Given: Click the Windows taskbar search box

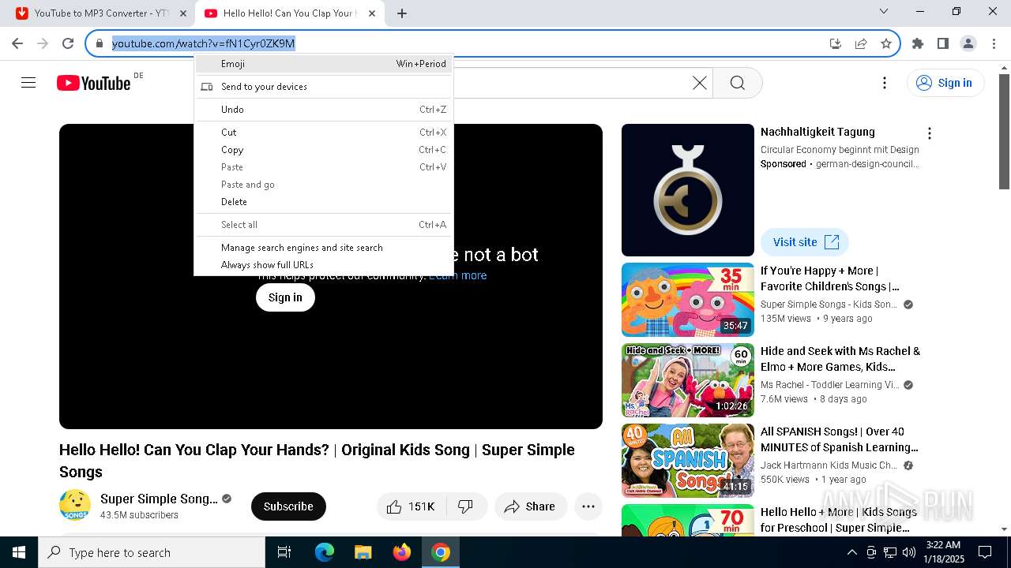Looking at the screenshot, I should pyautogui.click(x=152, y=552).
